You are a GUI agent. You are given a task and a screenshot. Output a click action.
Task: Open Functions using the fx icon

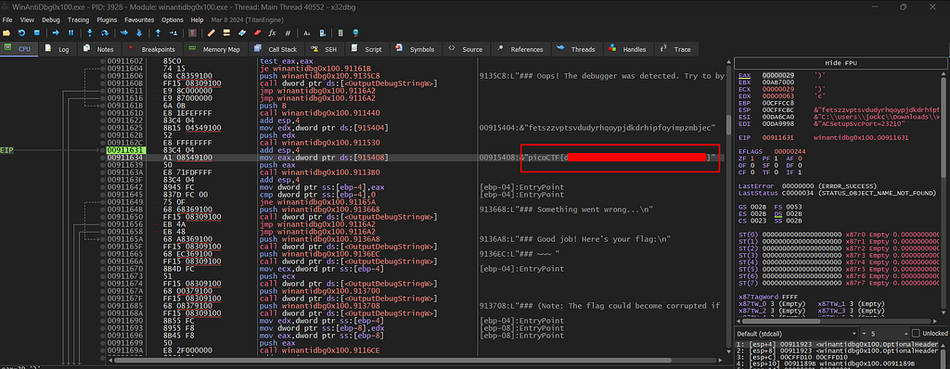tap(272, 32)
